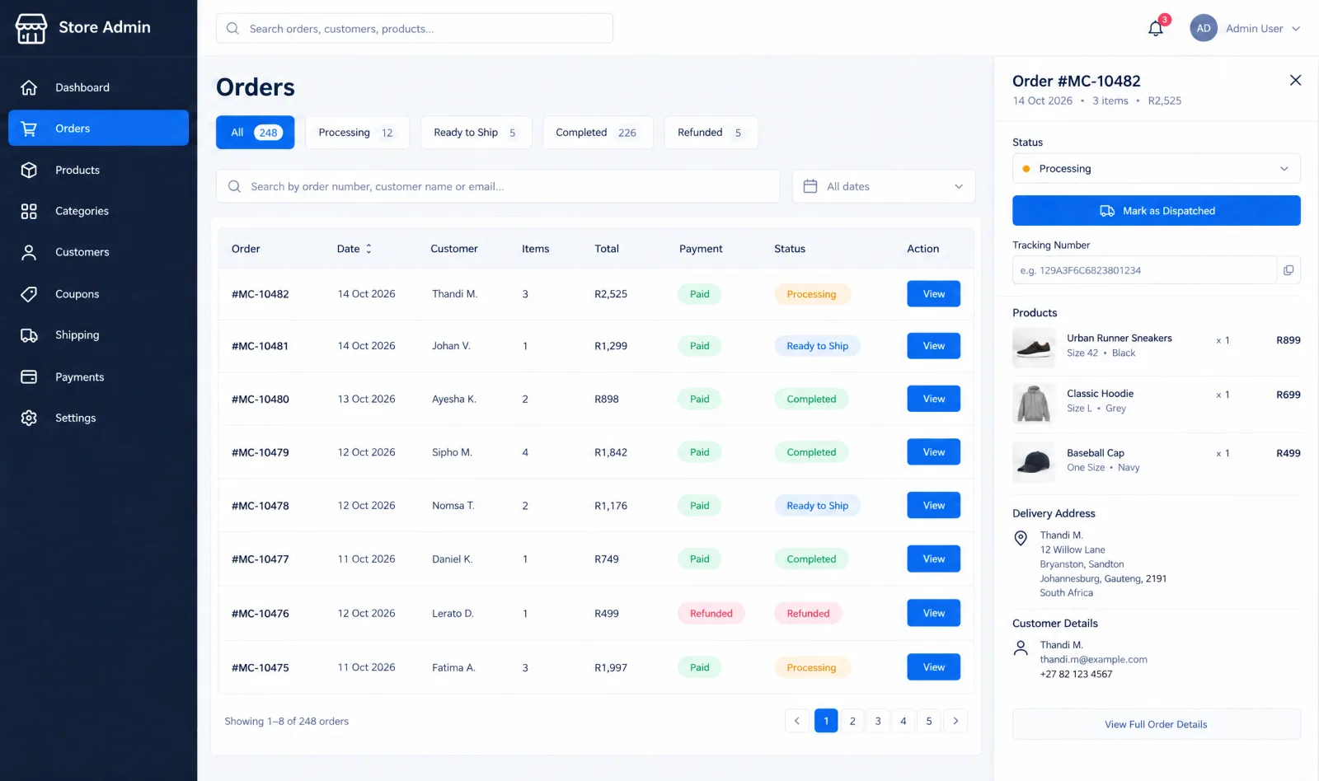This screenshot has height=781, width=1319.
Task: Open Categories grid icon in the sidebar
Action: point(29,211)
